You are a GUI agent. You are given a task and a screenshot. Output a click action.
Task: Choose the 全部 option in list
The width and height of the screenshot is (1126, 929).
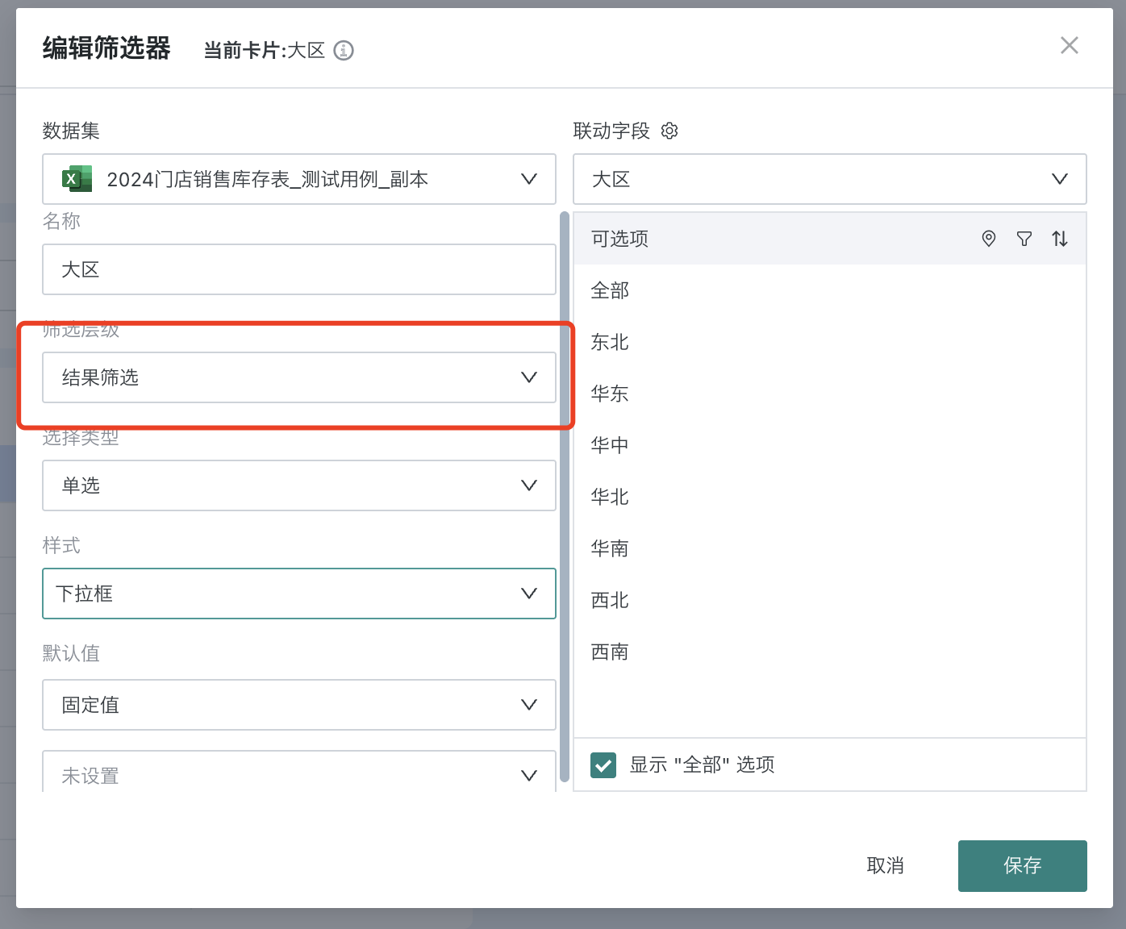point(610,290)
